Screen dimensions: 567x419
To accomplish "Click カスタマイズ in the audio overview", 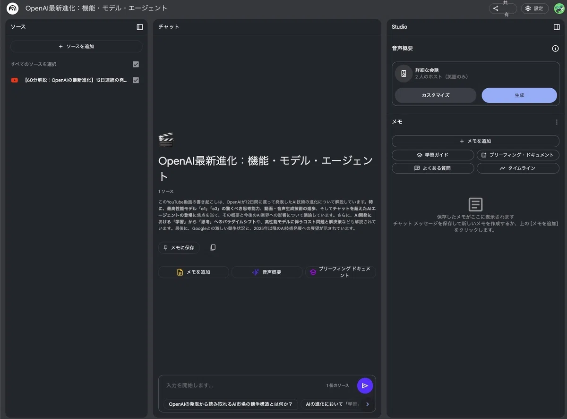I will coord(436,95).
